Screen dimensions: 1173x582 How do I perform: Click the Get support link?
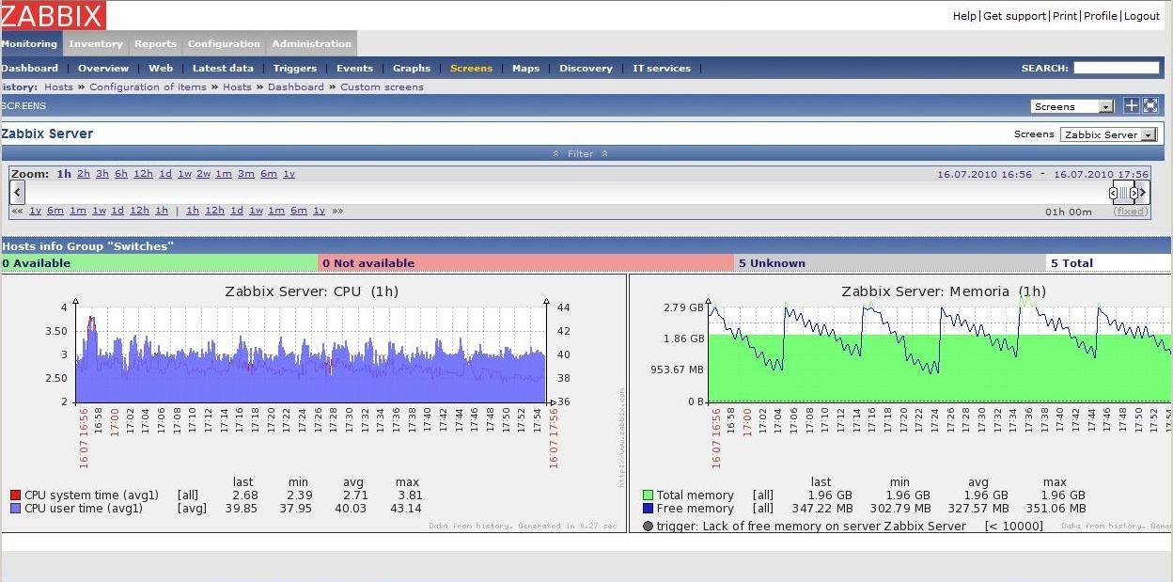(1014, 16)
